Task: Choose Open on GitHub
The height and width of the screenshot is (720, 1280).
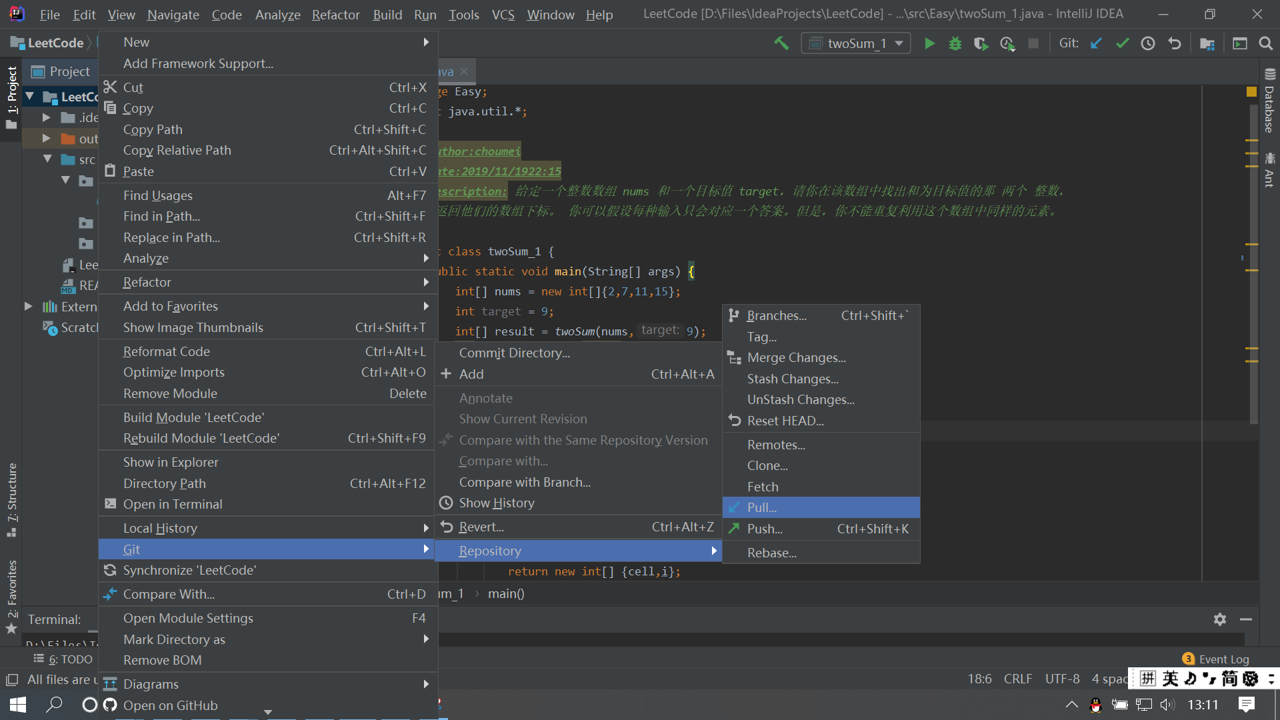Action: 268,705
